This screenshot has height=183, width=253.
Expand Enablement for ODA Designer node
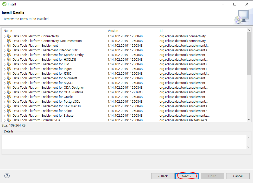pos(5,88)
